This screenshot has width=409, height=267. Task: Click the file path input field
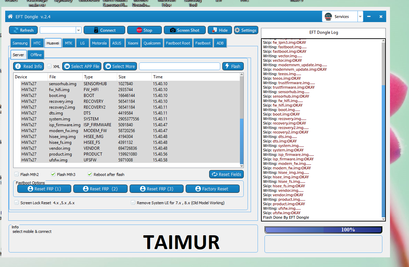179,66
